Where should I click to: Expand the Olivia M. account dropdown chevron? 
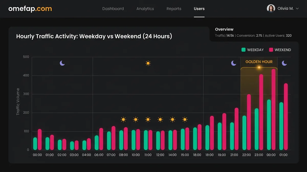point(297,9)
